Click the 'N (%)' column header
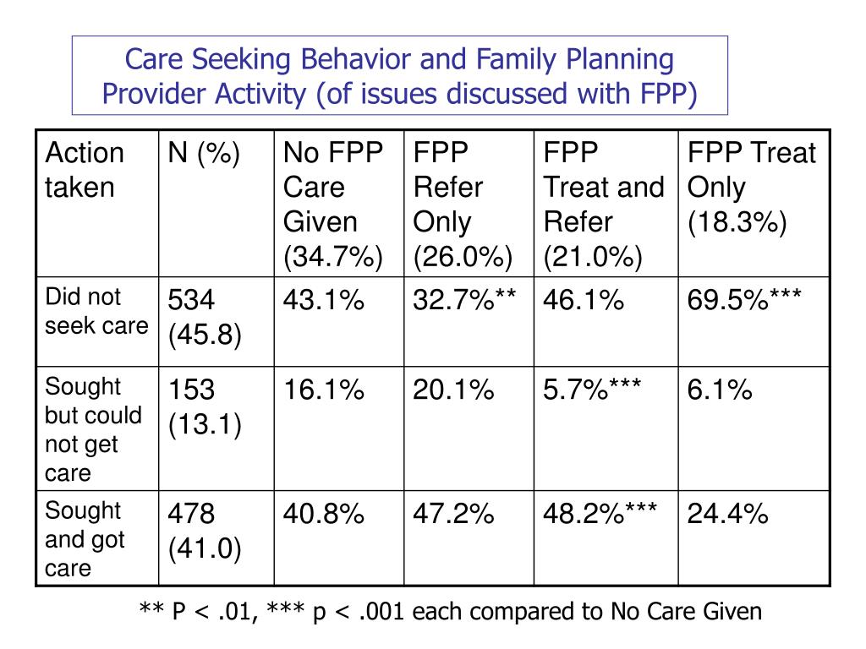The image size is (866, 649). (203, 154)
